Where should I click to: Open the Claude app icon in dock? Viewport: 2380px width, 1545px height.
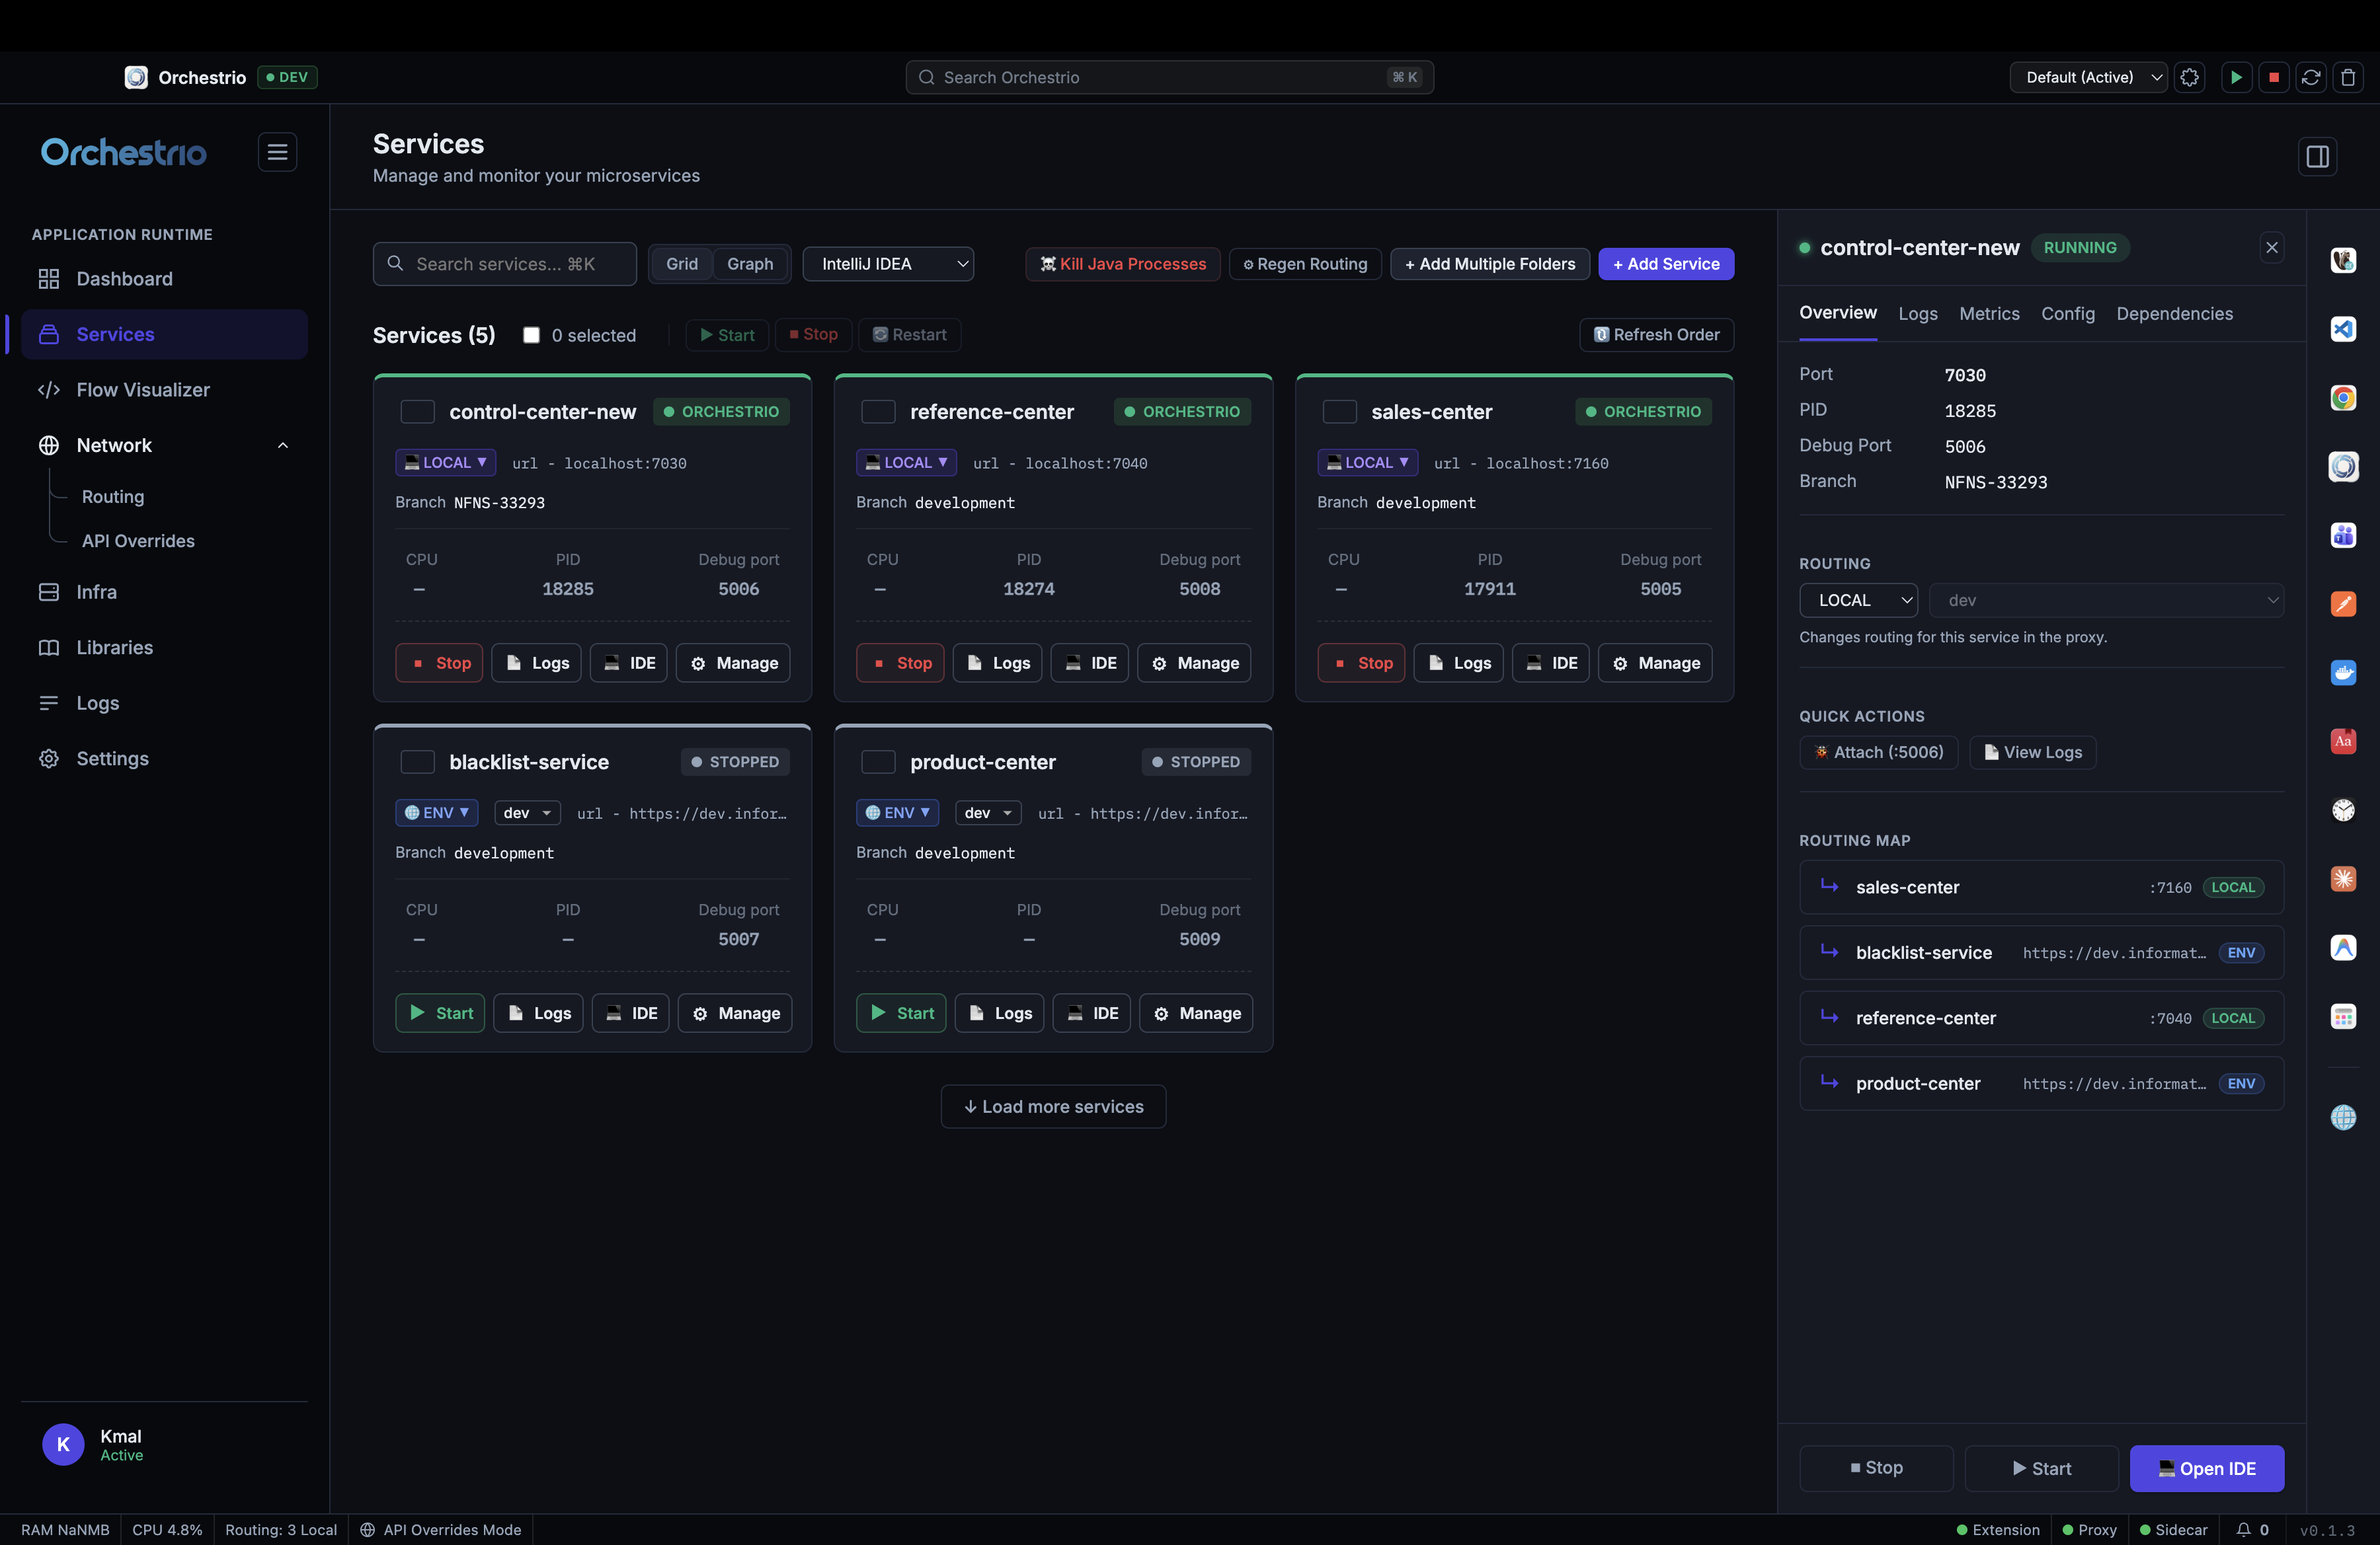click(x=2343, y=878)
